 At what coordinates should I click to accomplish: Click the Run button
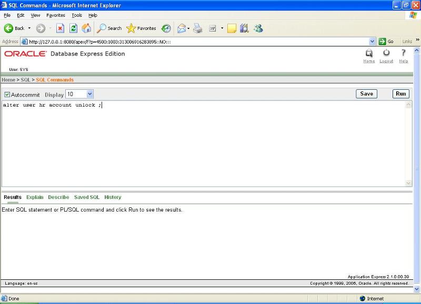click(401, 94)
